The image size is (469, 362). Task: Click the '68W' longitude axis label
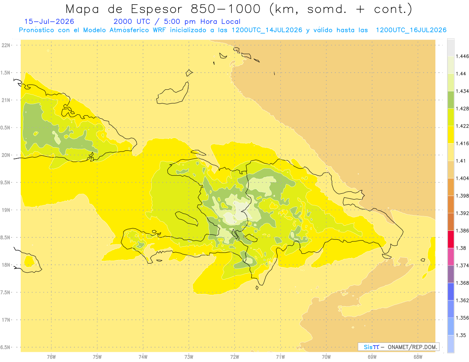[418, 357]
